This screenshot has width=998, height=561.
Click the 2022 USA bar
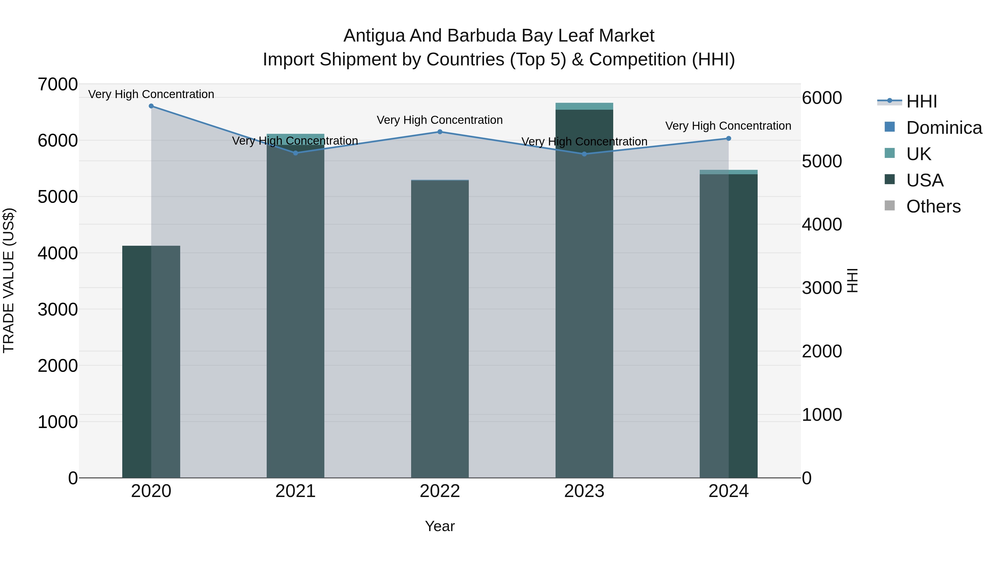440,329
